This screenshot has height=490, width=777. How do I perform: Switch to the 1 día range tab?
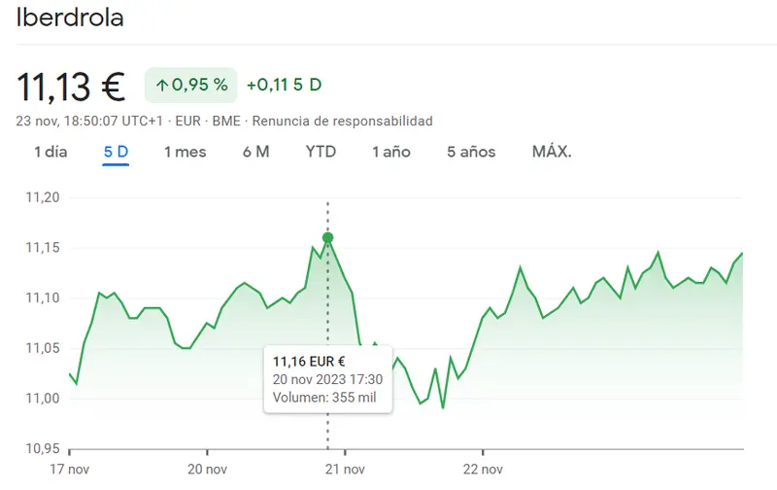(x=51, y=152)
